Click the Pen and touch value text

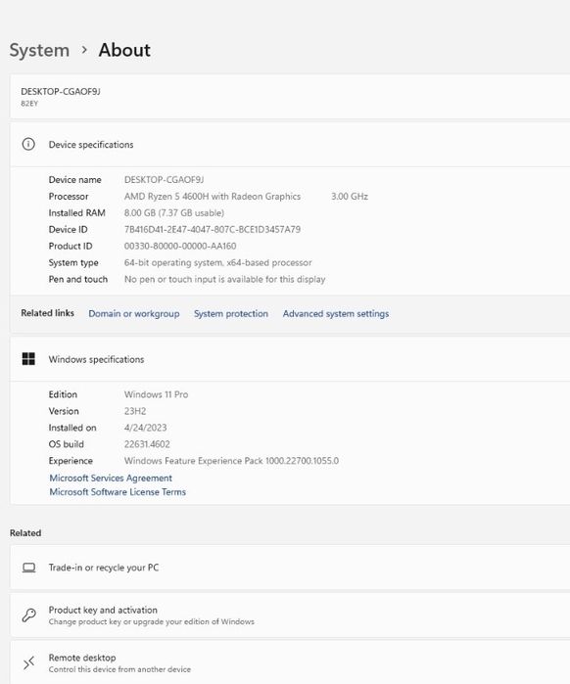tap(225, 279)
